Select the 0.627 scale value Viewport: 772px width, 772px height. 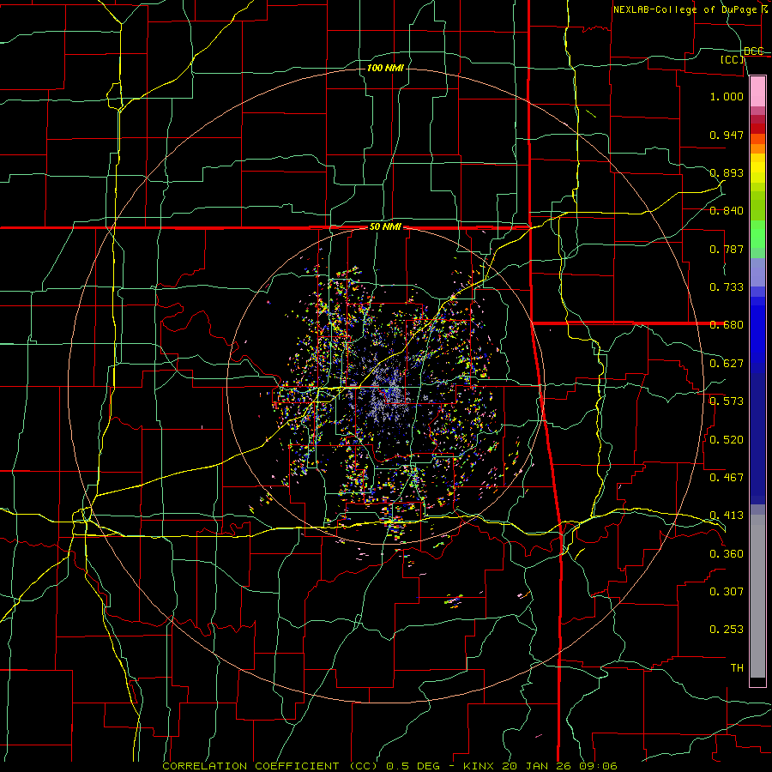tap(727, 364)
